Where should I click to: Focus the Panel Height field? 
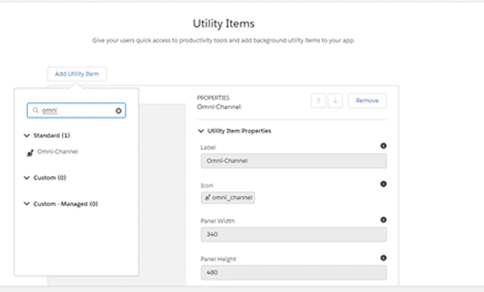coord(293,273)
